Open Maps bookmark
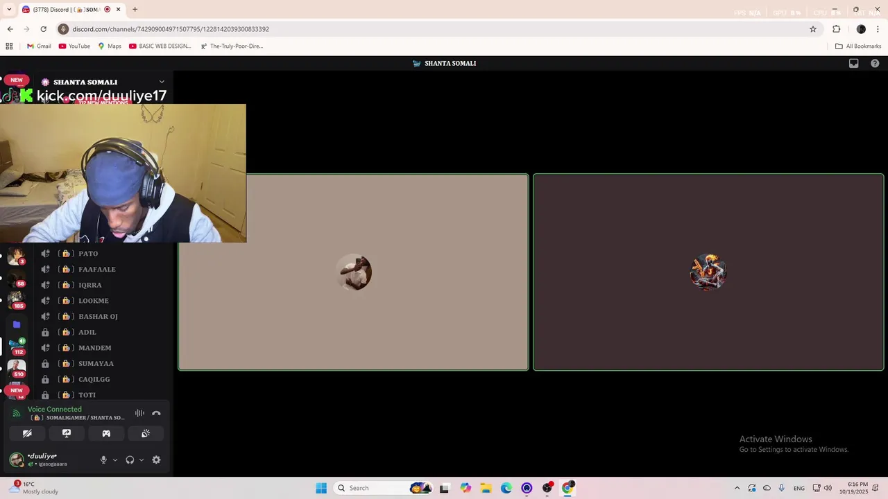 click(x=110, y=46)
